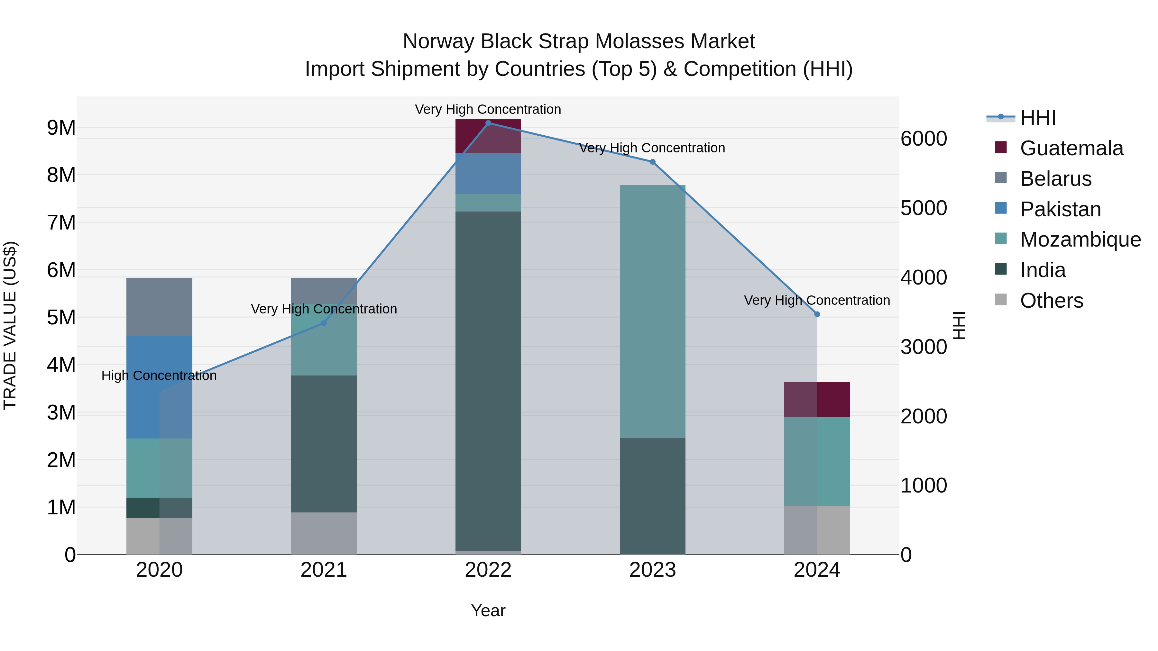Click the Guatemala bar segment in 2024
Screen dimensions: 1158x651
point(817,399)
